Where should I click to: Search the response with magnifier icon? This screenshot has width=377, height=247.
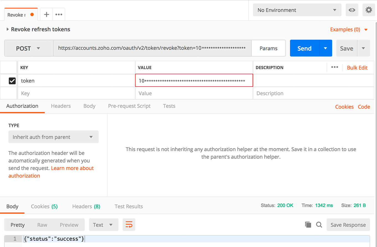coord(319,225)
